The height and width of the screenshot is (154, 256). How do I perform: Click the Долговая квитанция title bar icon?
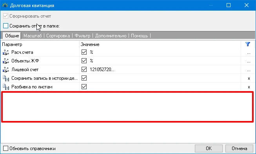[5, 5]
